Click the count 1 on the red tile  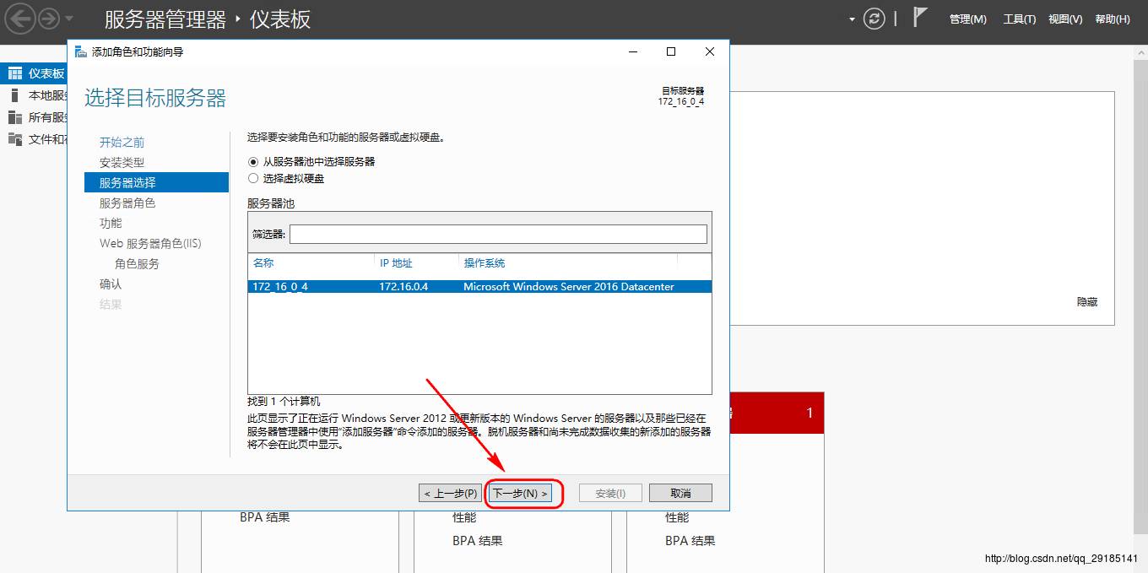coord(810,413)
